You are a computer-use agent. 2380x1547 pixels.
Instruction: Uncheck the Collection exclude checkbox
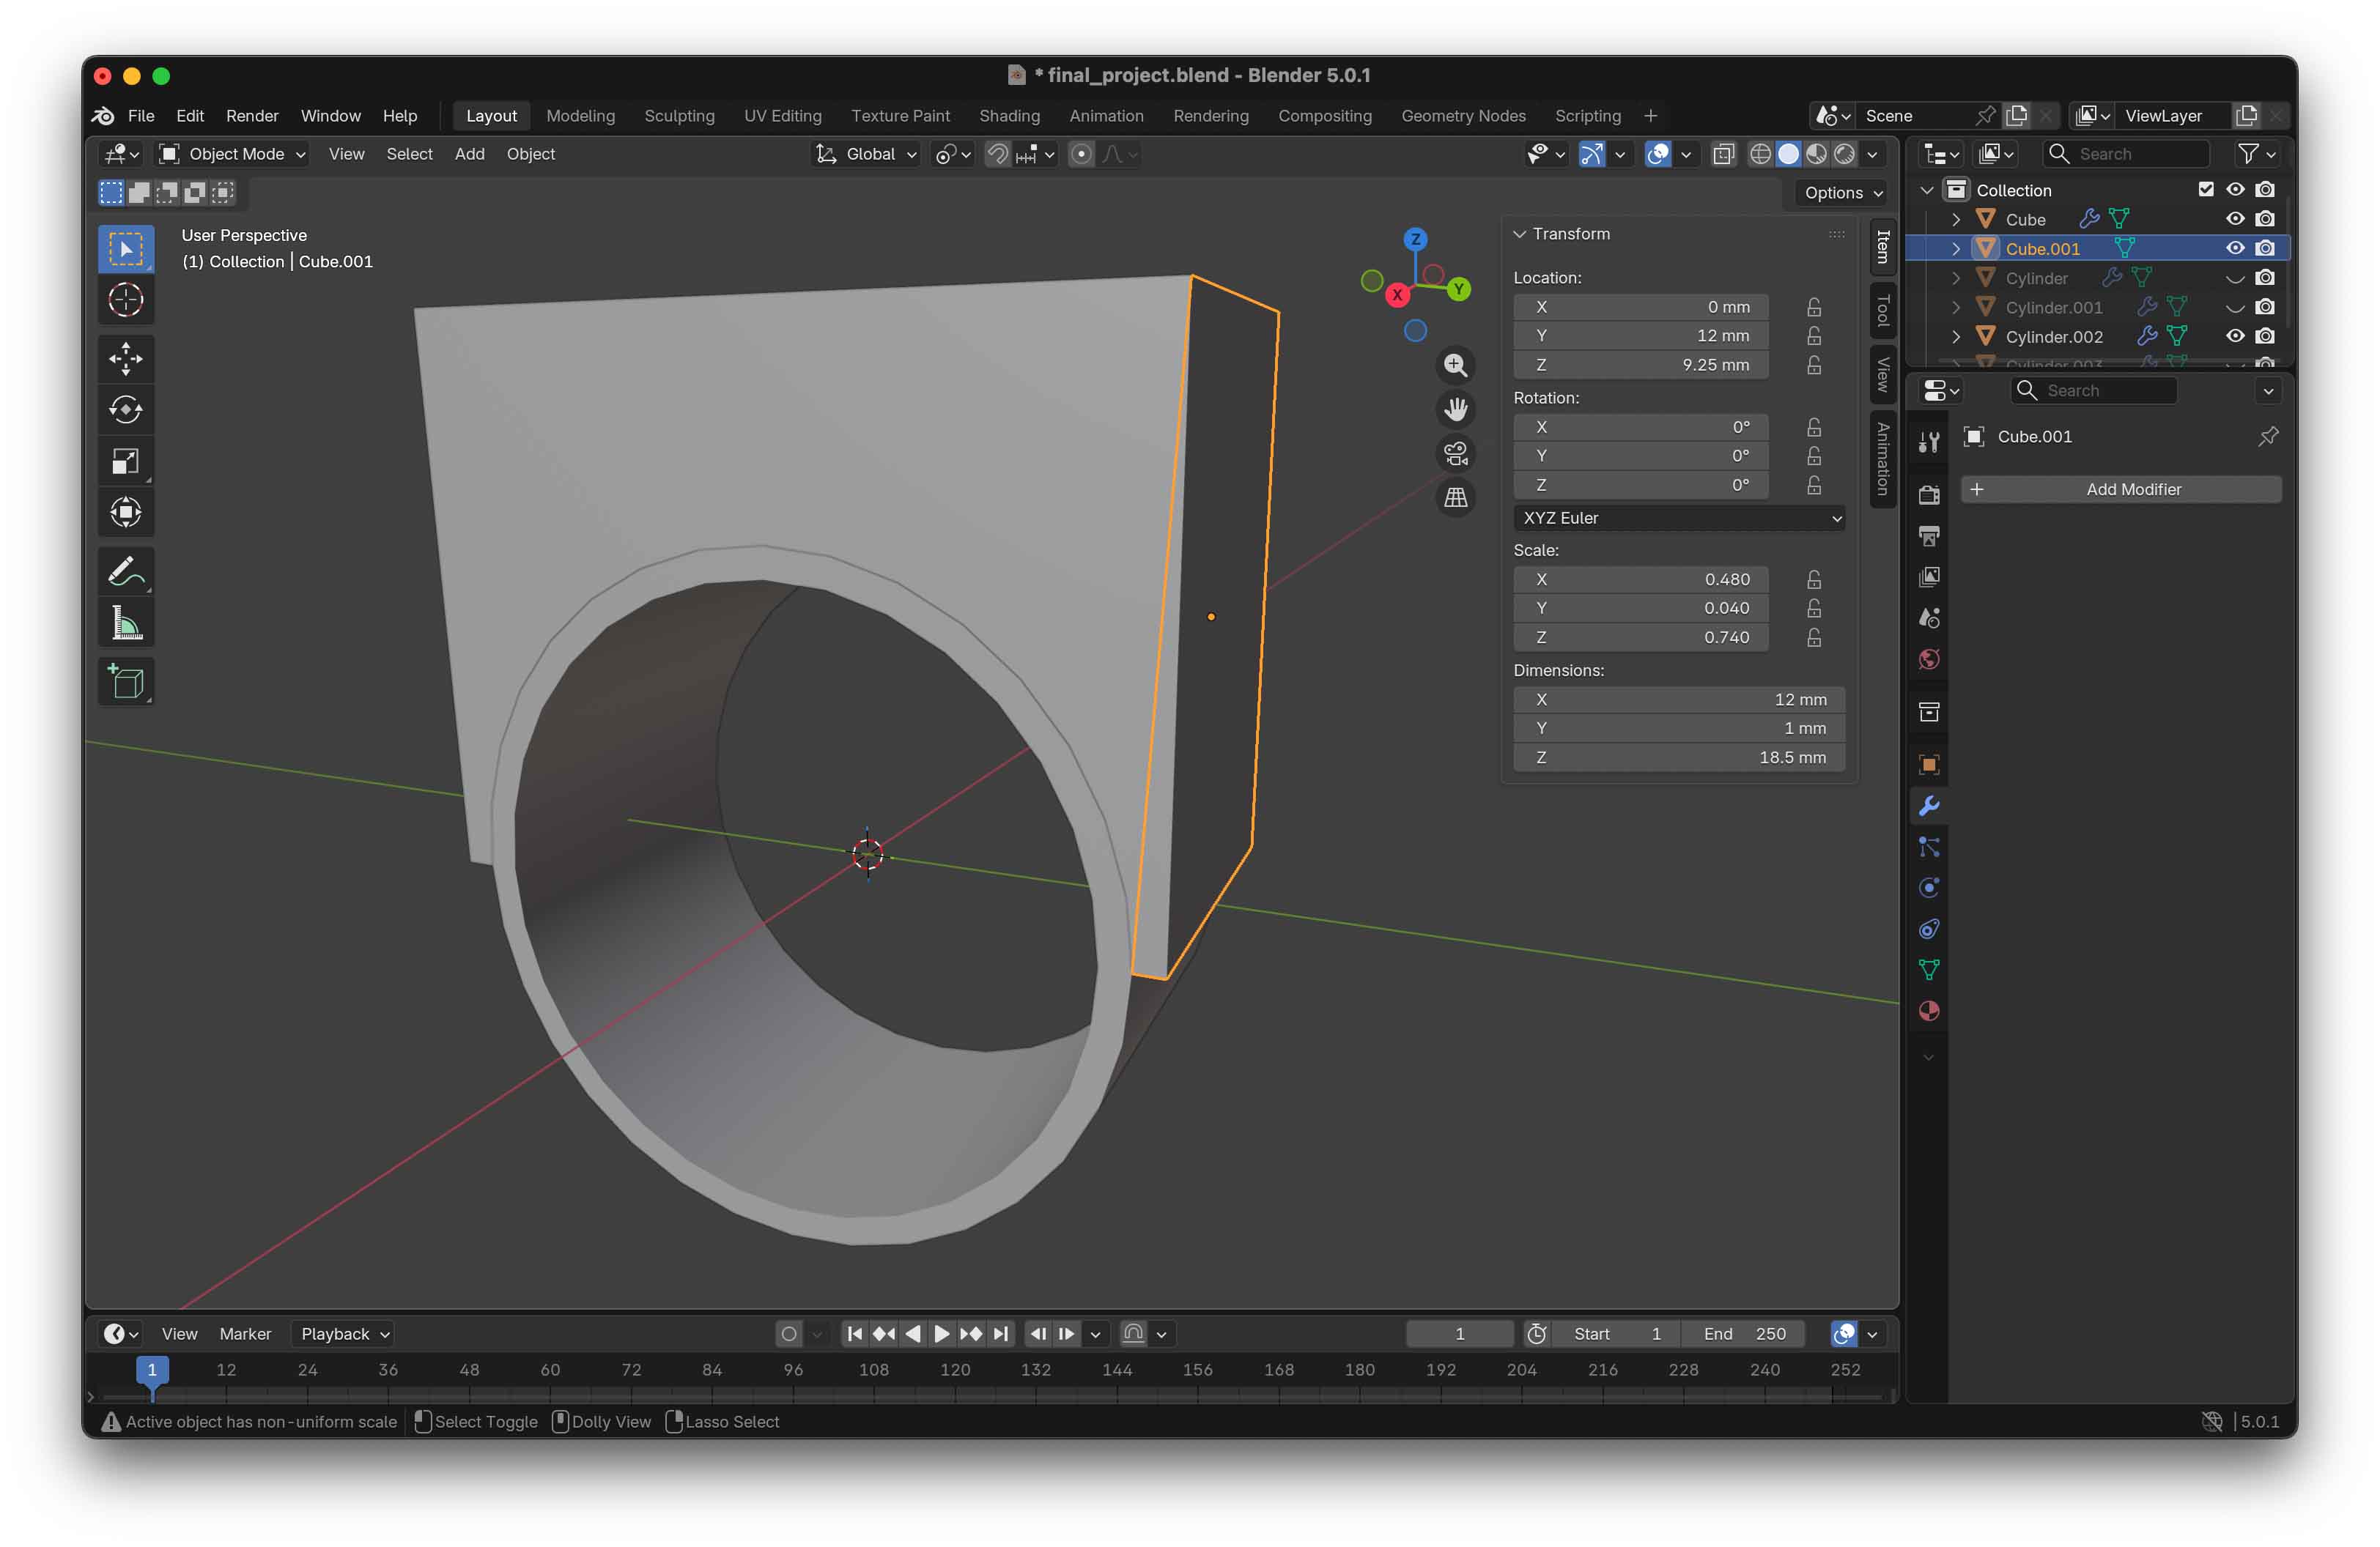tap(2206, 190)
